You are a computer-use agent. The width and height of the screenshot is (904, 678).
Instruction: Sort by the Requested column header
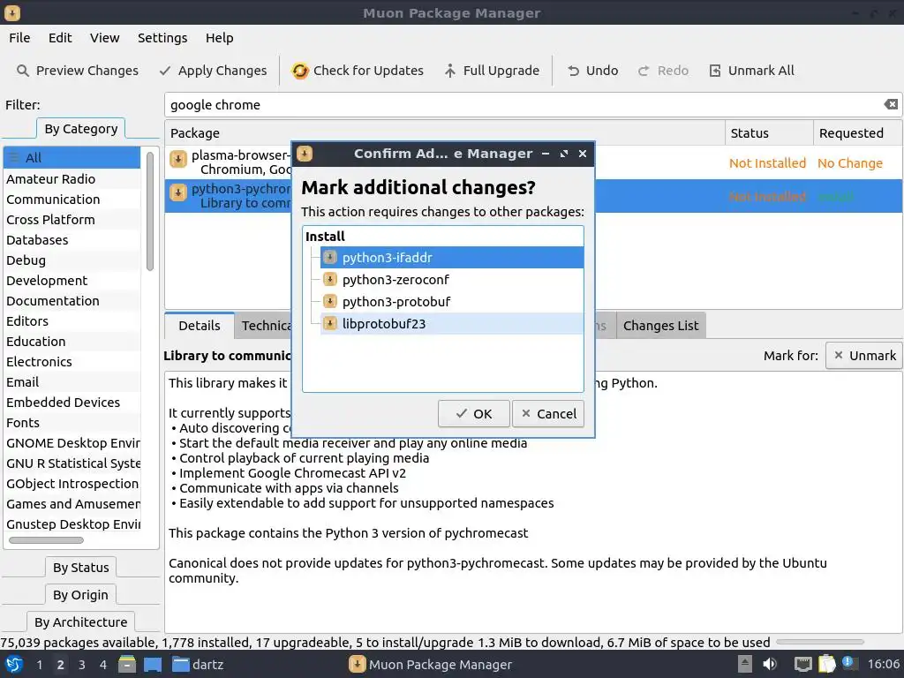[857, 133]
